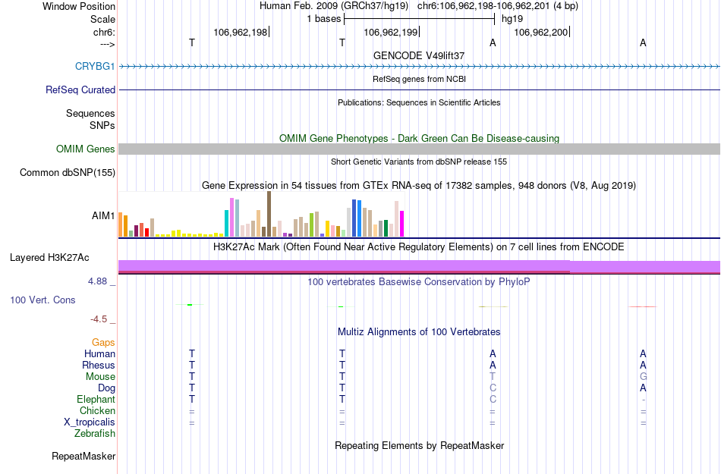
Task: Select the Human alignment row label
Action: coord(99,353)
